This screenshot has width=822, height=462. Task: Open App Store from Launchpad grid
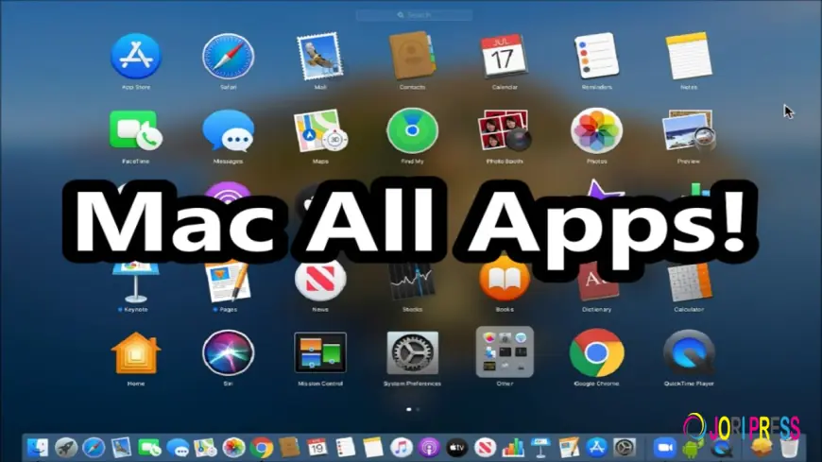(136, 56)
